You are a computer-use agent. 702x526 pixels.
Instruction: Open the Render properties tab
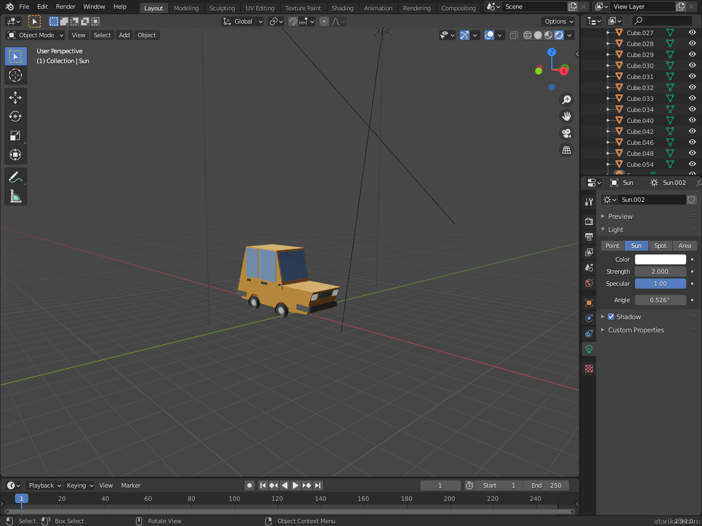point(589,222)
